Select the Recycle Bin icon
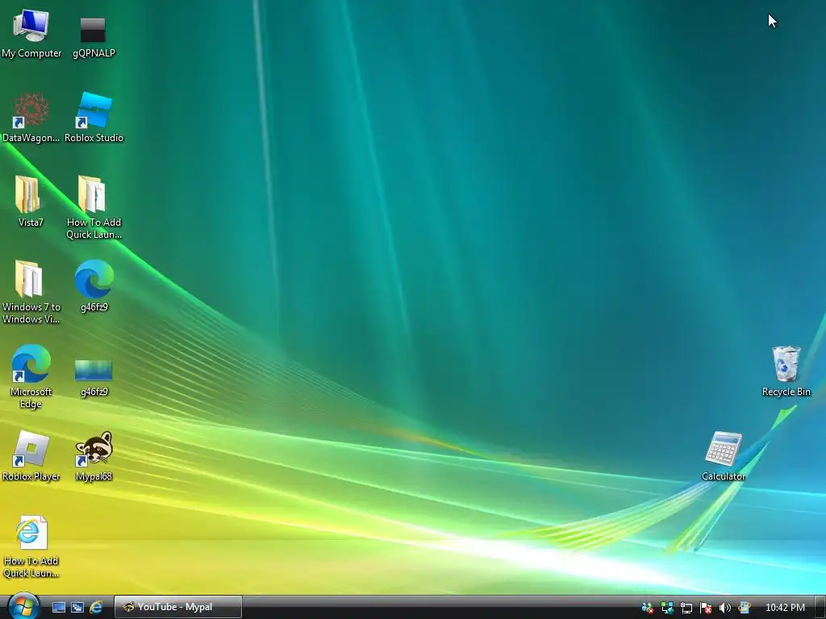 (786, 372)
